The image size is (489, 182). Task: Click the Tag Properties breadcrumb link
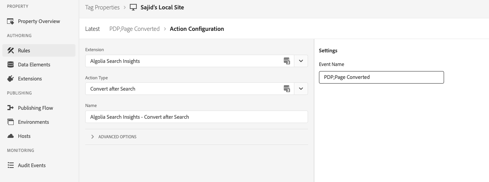click(102, 7)
